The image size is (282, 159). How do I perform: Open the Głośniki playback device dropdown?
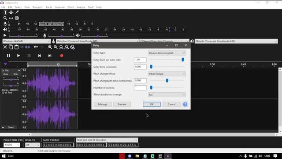pos(236,41)
